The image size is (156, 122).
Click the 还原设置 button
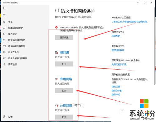tap(64, 37)
